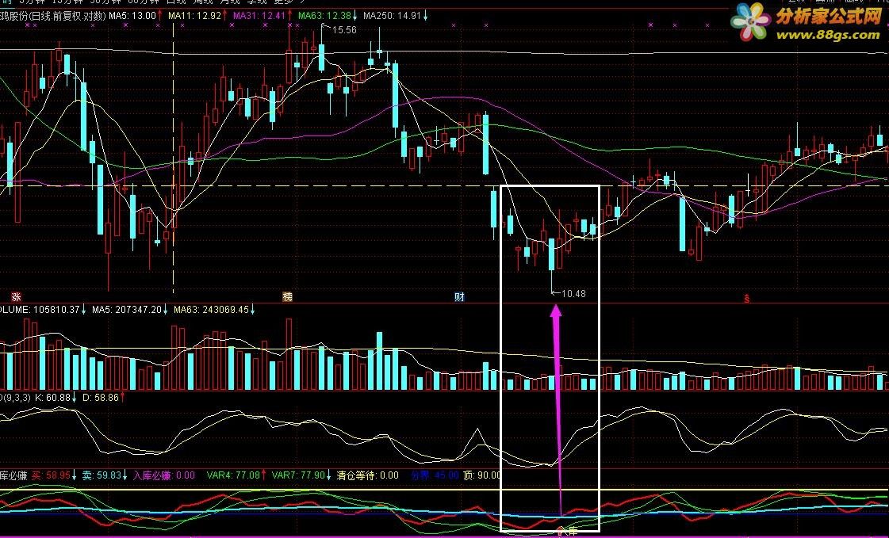Click the VAR7: 77.90 label

click(x=298, y=475)
